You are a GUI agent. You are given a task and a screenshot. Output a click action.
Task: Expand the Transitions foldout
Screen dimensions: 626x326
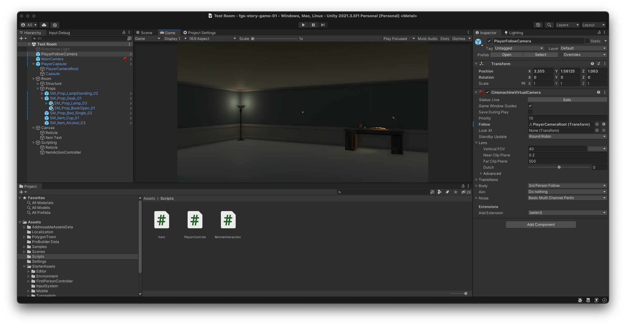[477, 180]
